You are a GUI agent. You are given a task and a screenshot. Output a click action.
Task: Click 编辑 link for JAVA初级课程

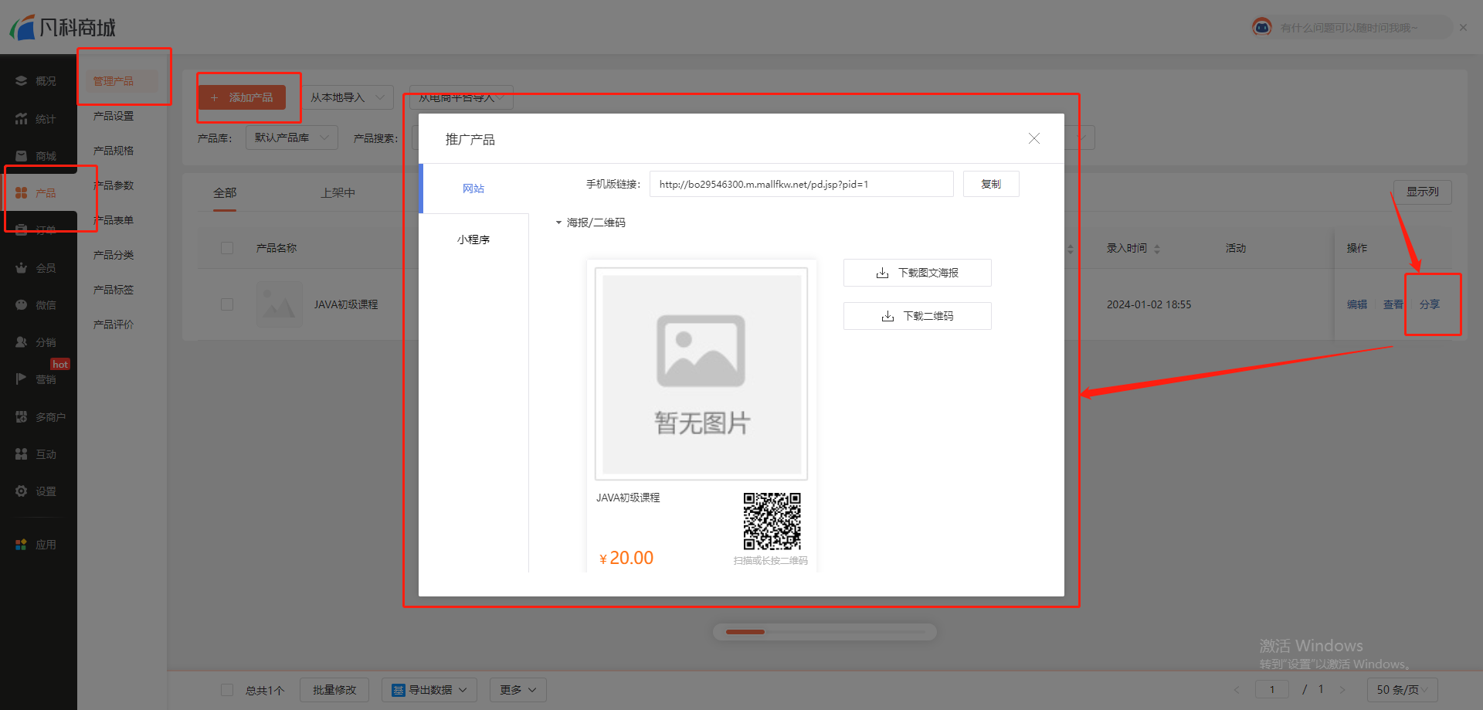click(1357, 304)
